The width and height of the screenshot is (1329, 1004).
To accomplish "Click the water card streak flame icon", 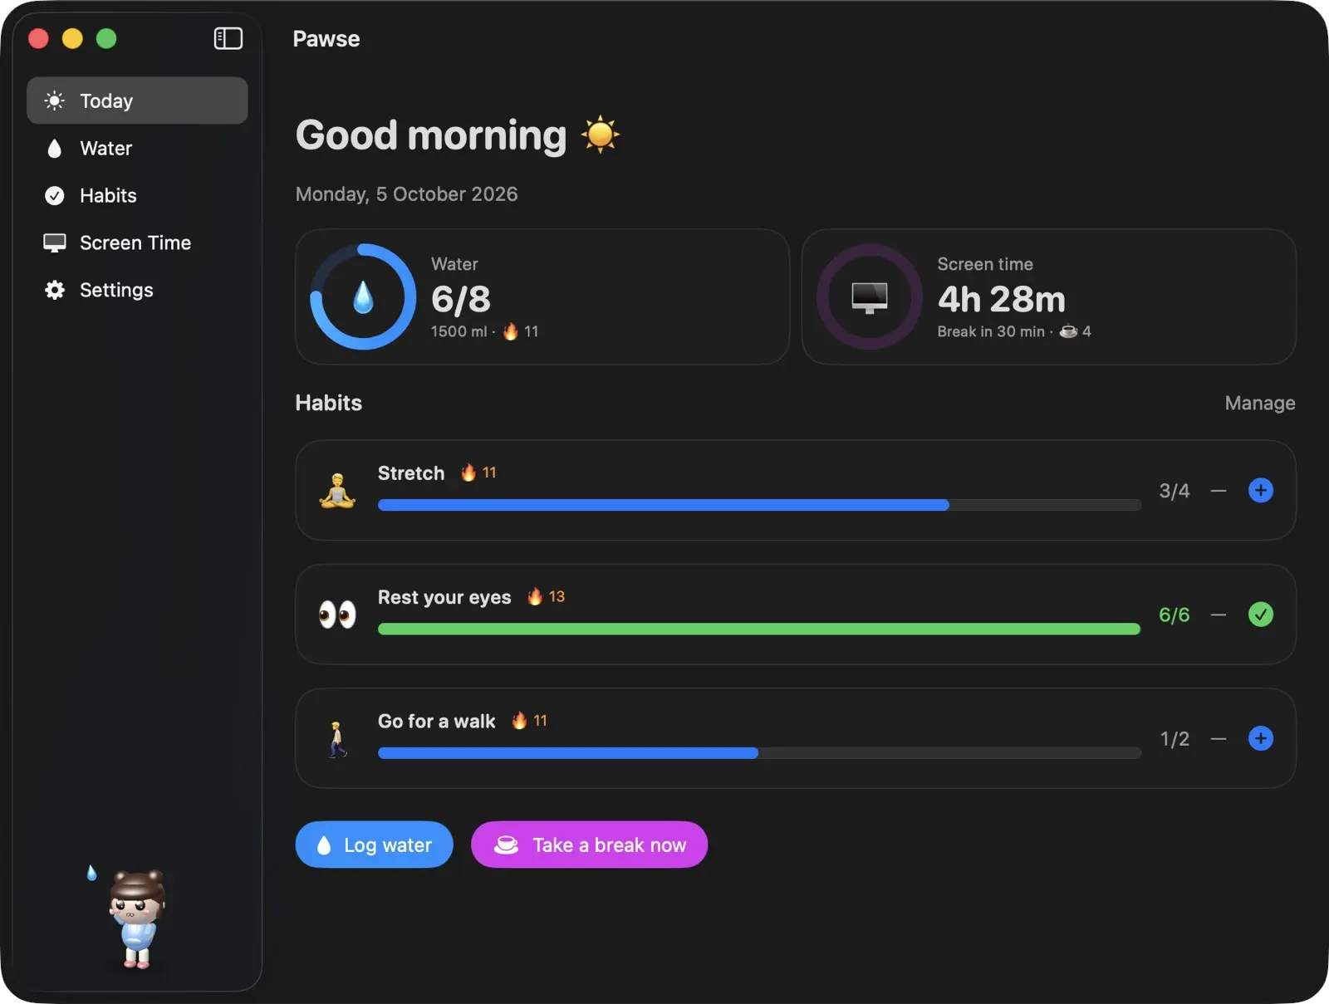I will tap(510, 331).
